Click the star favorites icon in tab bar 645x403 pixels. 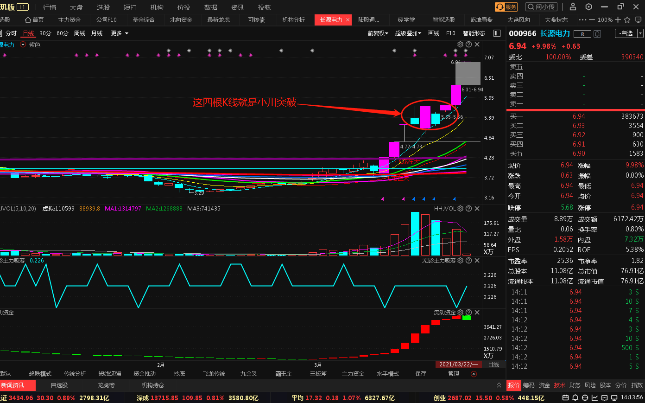[627, 20]
